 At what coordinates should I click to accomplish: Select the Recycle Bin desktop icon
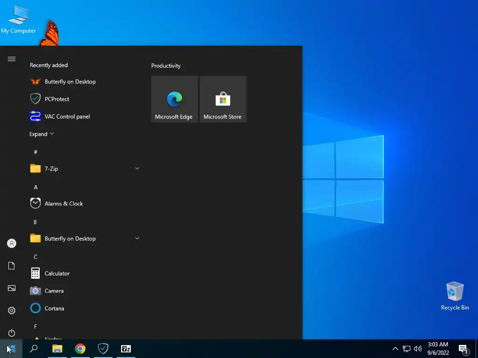[455, 296]
